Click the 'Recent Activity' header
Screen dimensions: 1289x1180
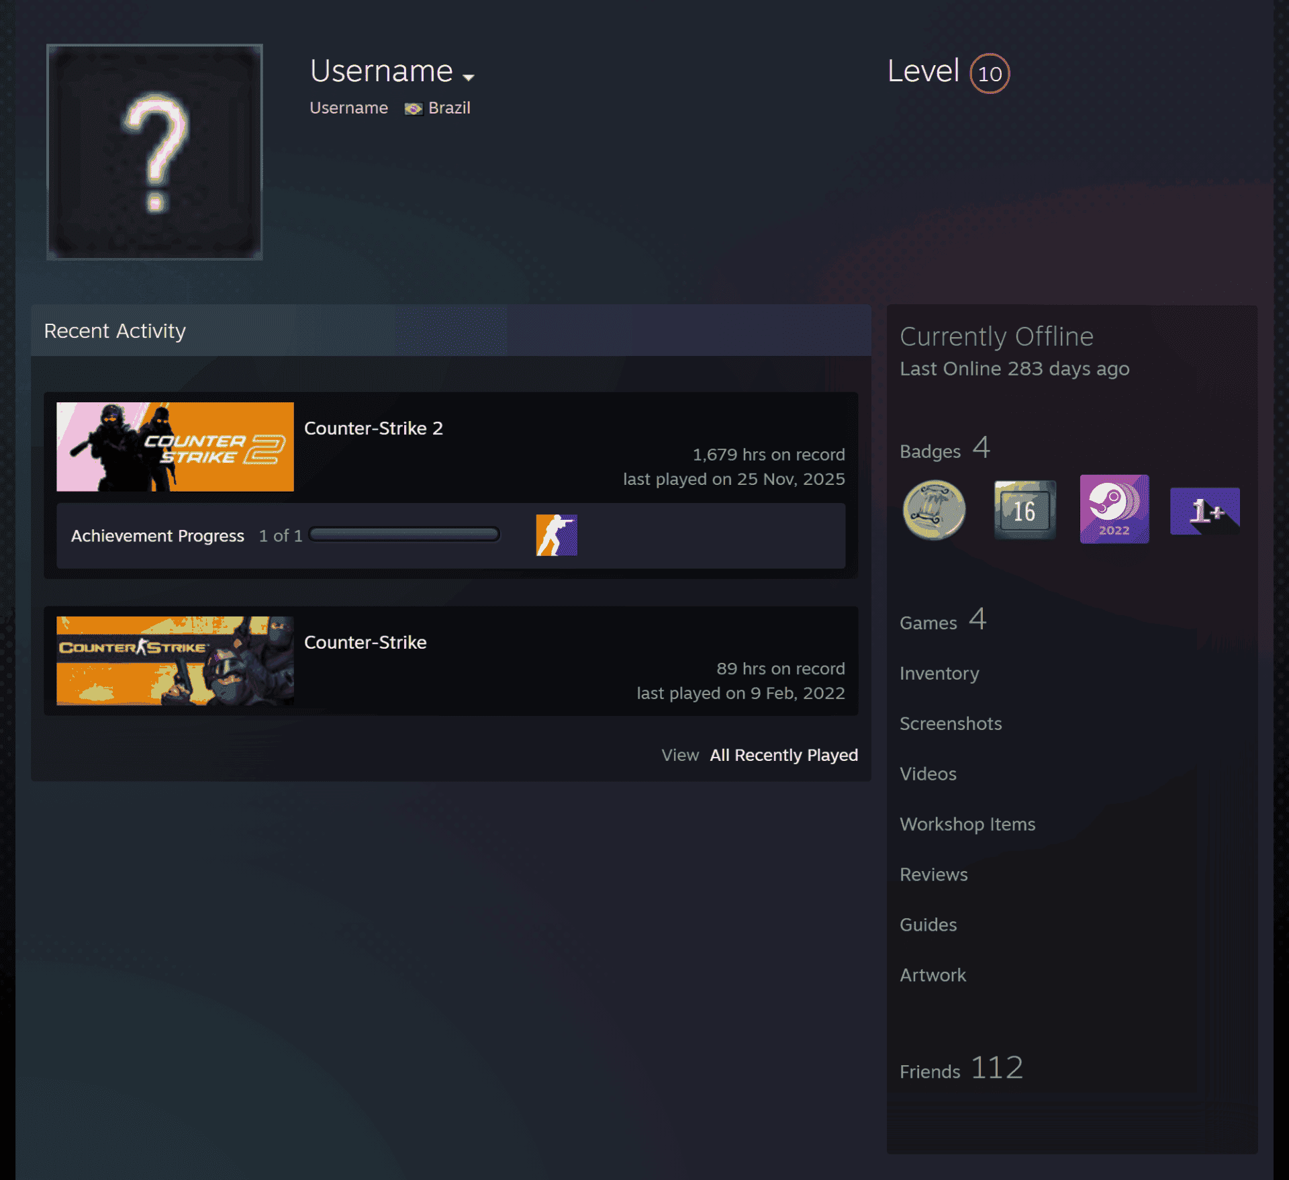[x=115, y=331]
